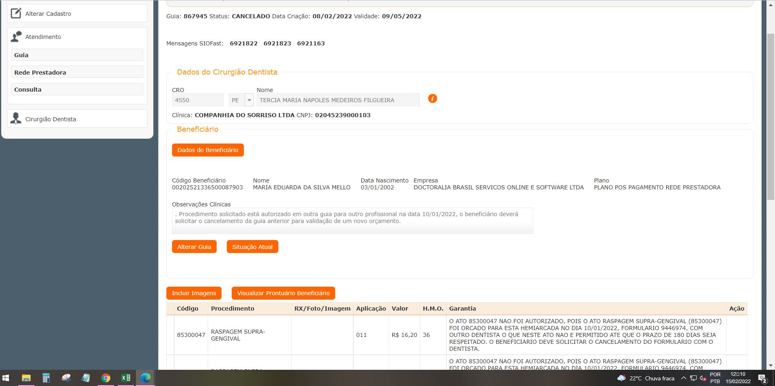This screenshot has height=386, width=775.
Task: Click Visualizar Prontuário Beneficiário button
Action: pos(283,293)
